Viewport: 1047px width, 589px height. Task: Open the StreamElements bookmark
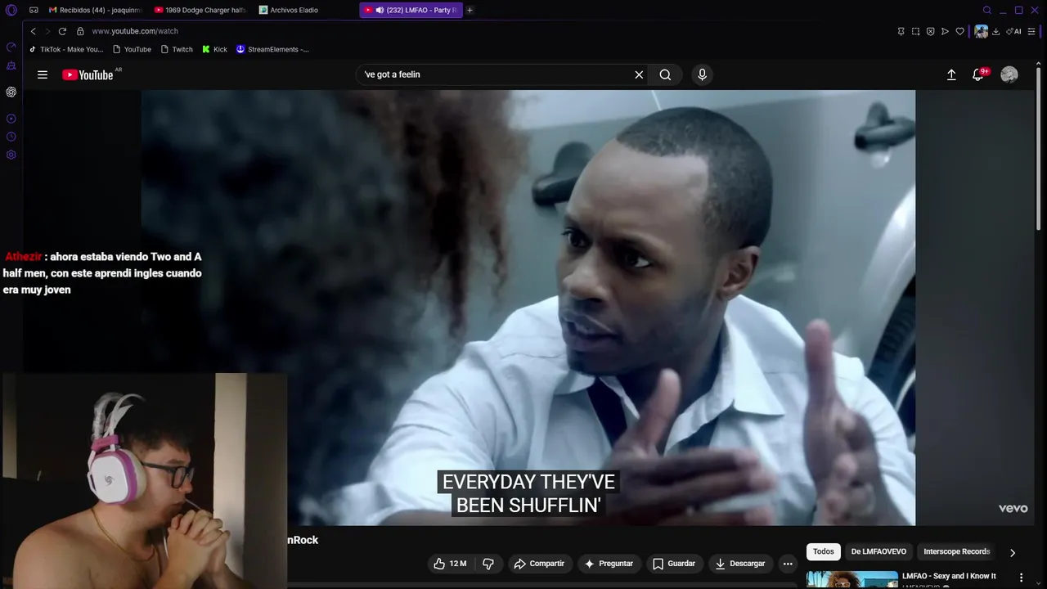tap(272, 49)
